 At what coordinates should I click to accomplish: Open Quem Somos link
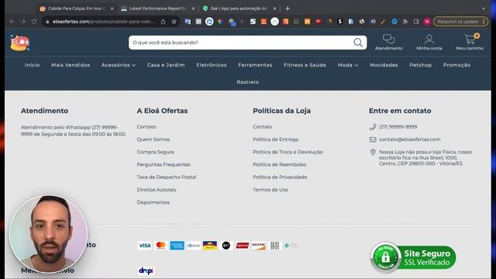[x=153, y=139]
